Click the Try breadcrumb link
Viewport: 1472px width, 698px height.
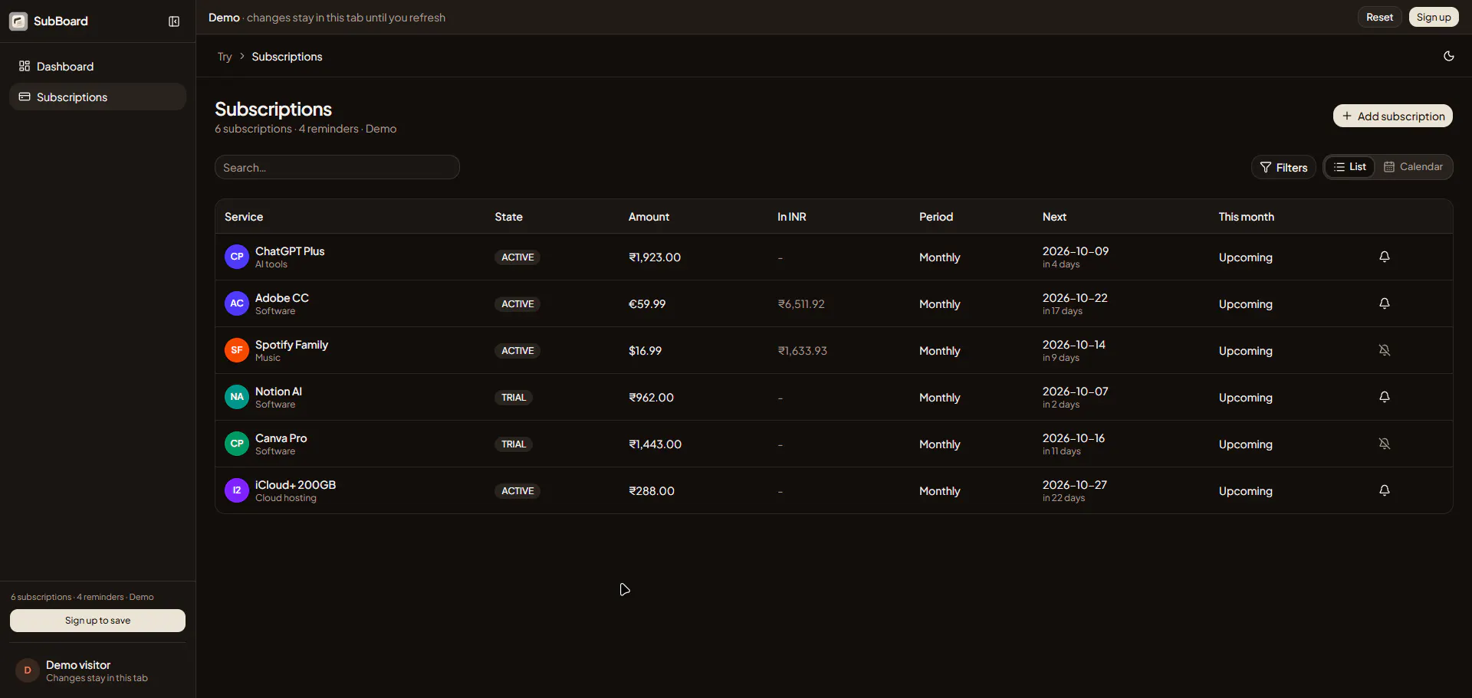225,57
